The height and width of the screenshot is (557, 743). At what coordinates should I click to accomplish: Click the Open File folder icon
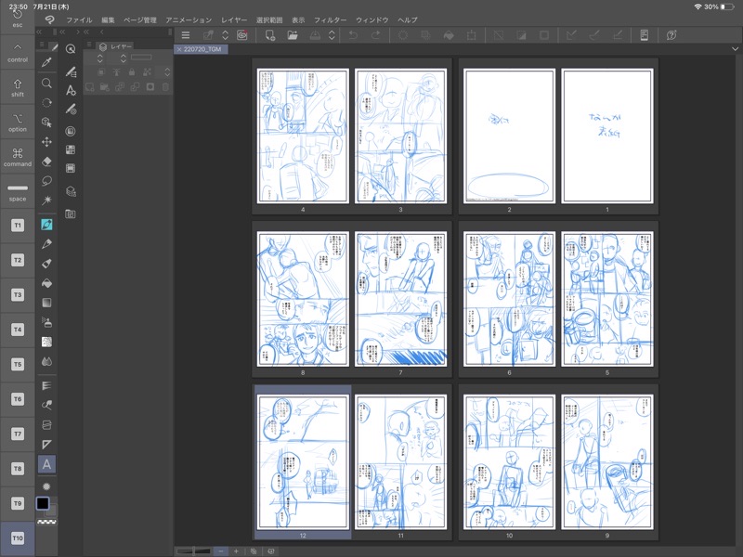(x=293, y=35)
